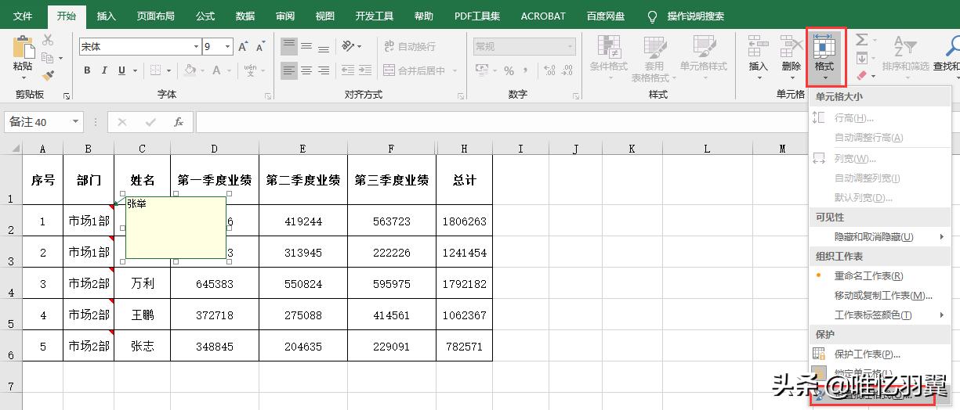The image size is (960, 410).
Task: Click the Conditional Formatting icon
Action: click(x=608, y=47)
